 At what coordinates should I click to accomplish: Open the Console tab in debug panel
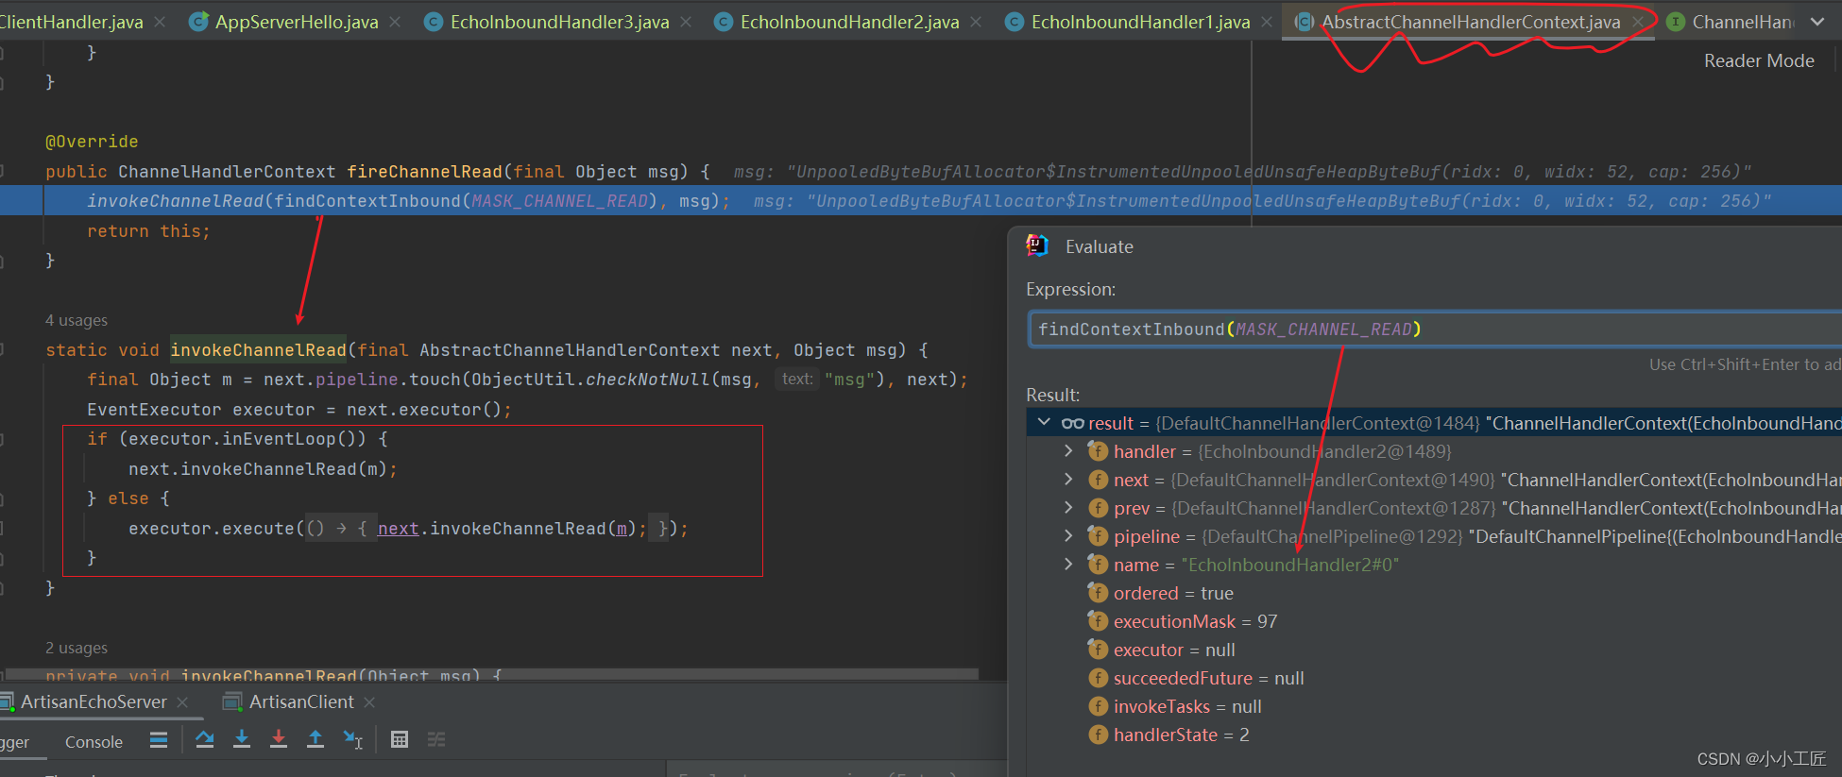tap(94, 742)
